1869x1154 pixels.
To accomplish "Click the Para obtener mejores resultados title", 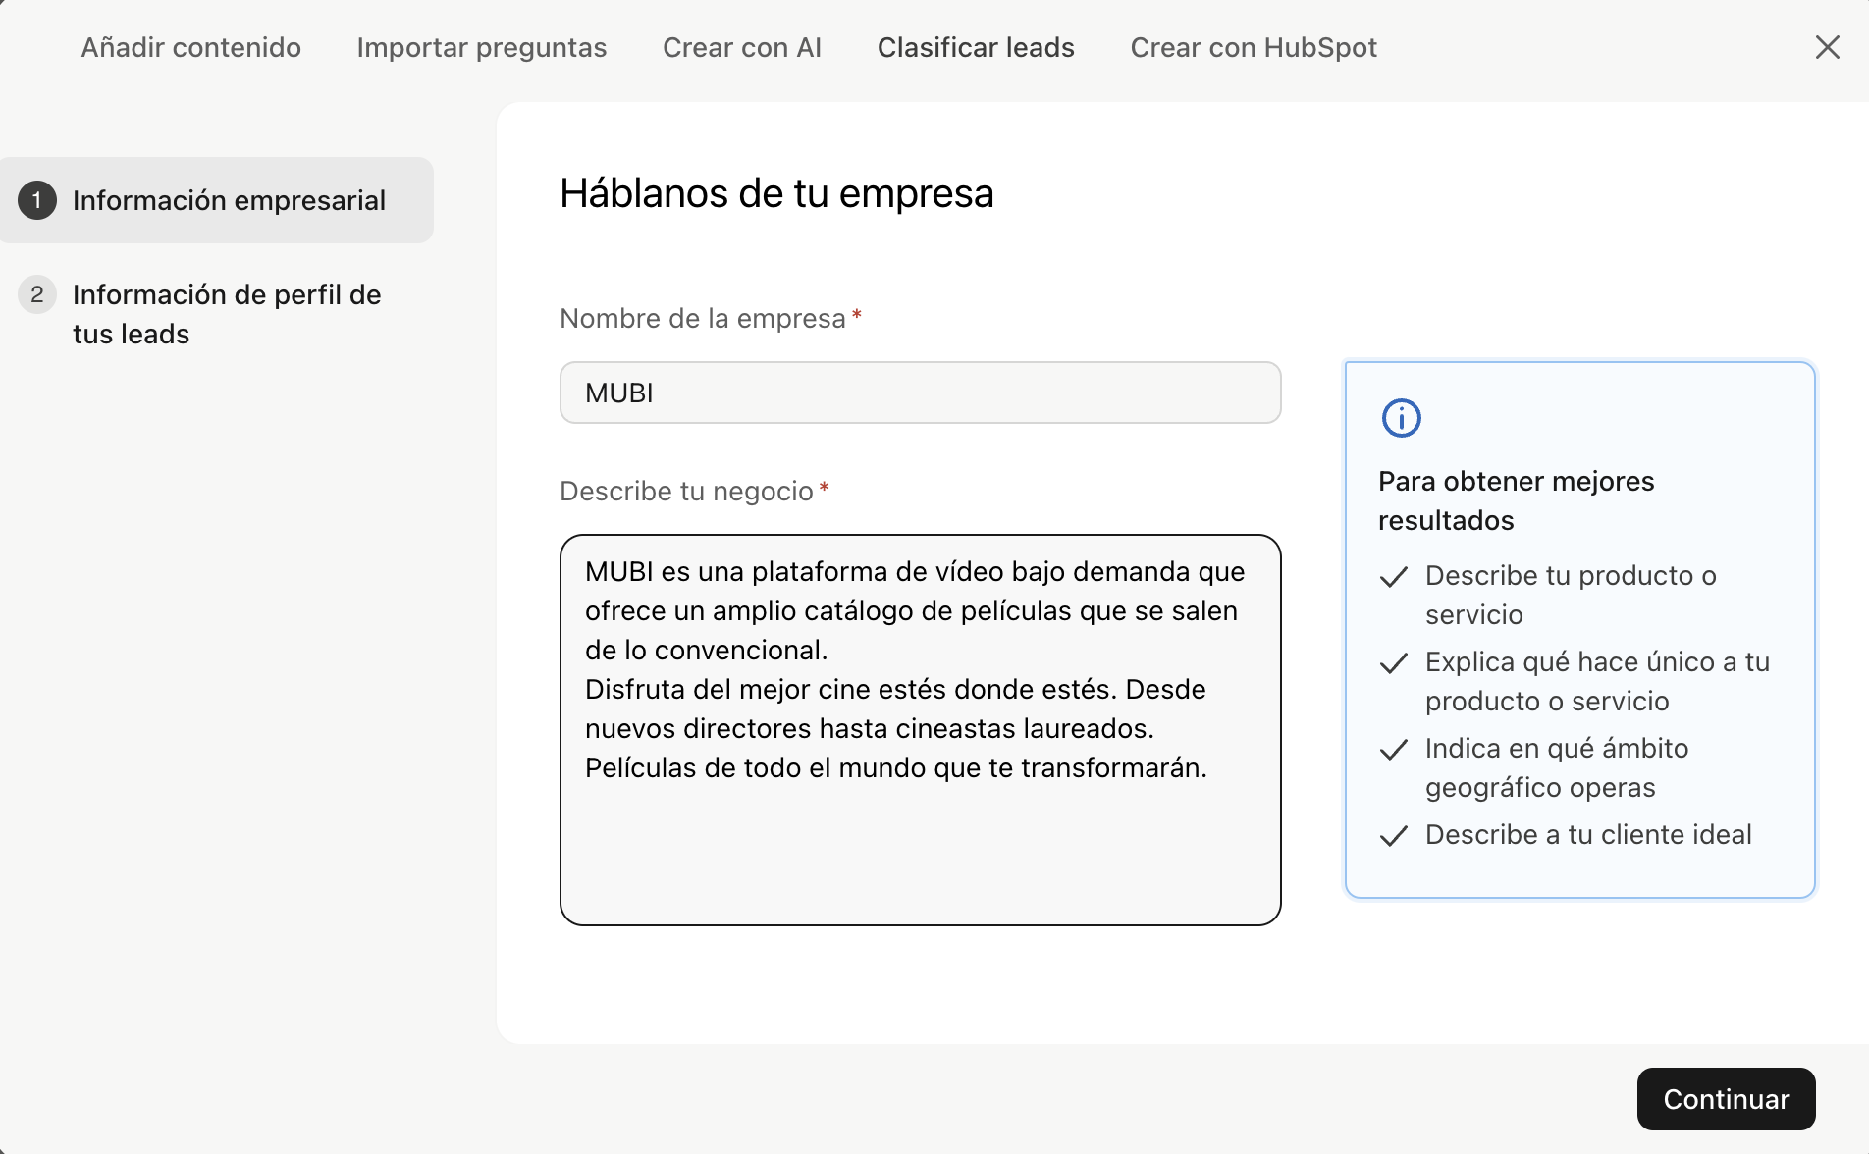I will pyautogui.click(x=1516, y=500).
